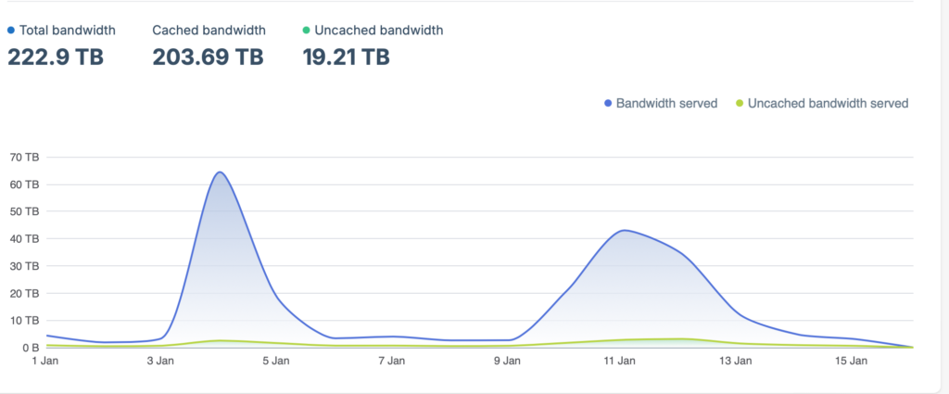The width and height of the screenshot is (949, 394).
Task: Click the green dot beside Uncached bandwidth
Action: (x=307, y=31)
